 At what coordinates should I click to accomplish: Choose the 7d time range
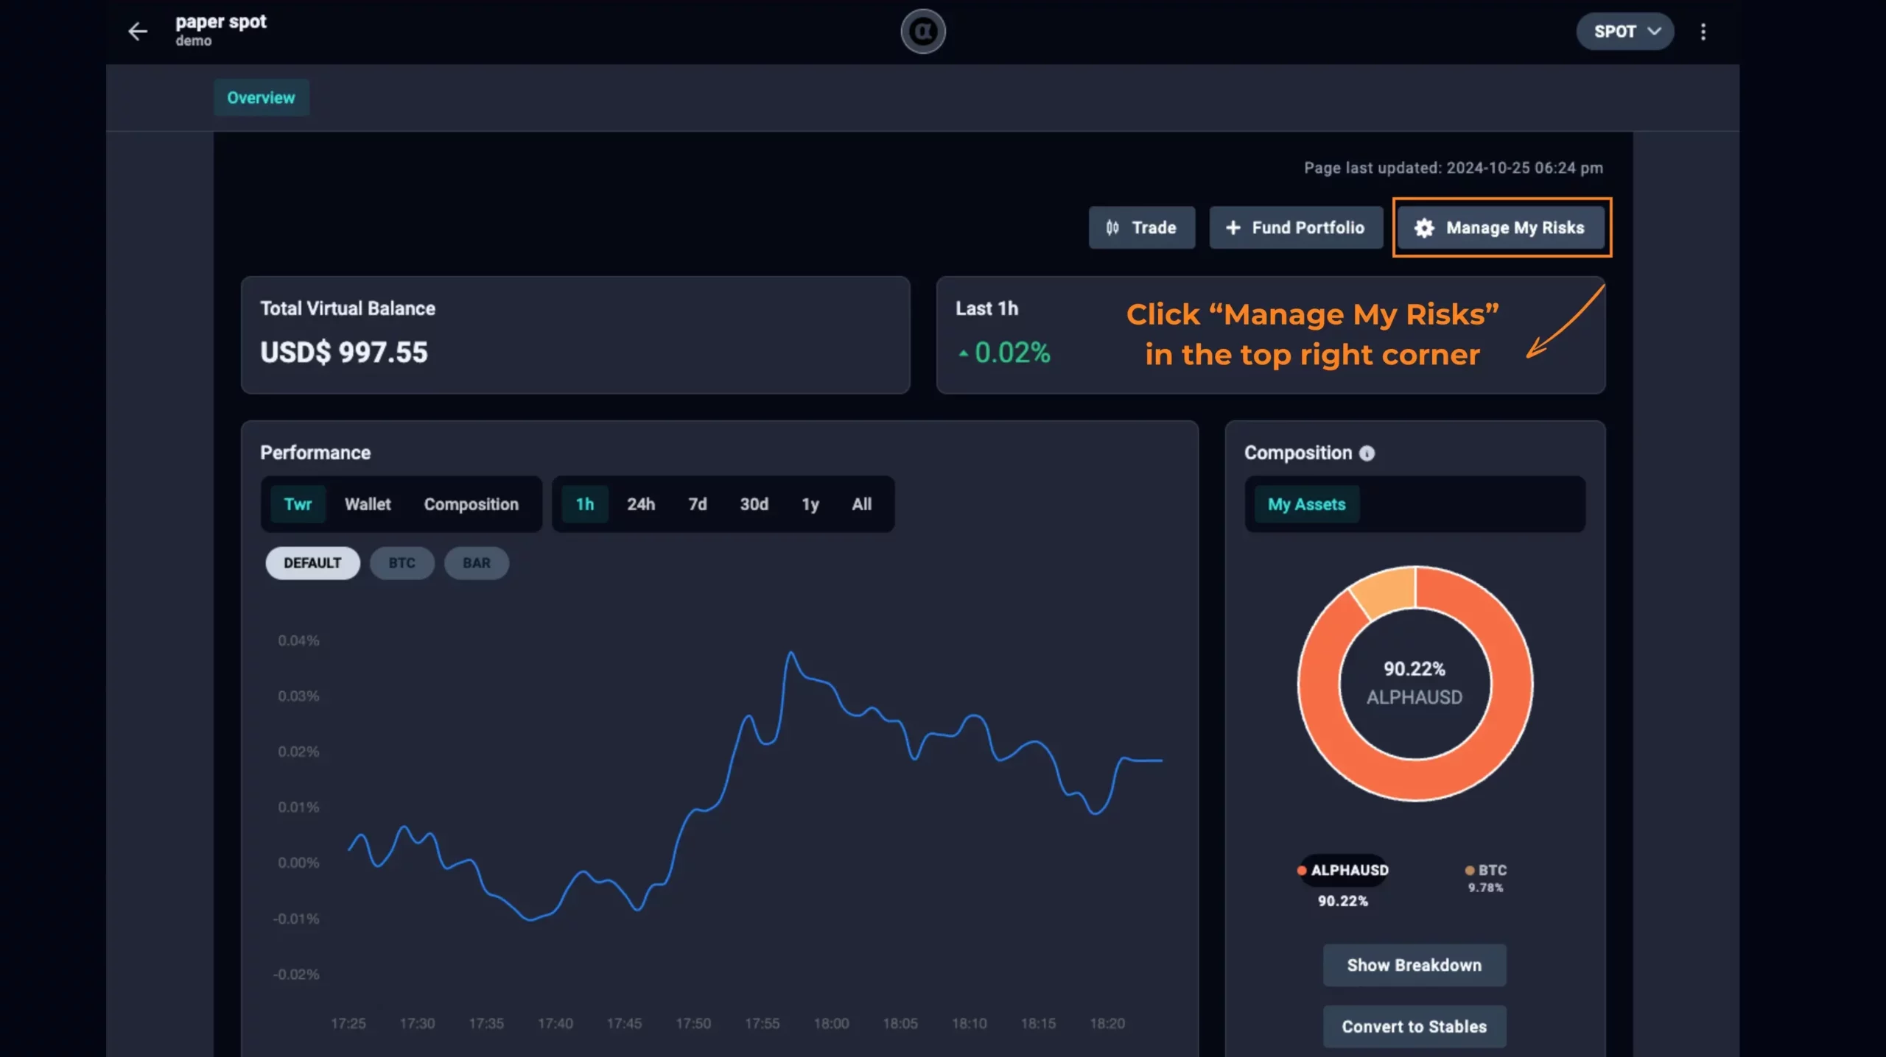point(697,504)
